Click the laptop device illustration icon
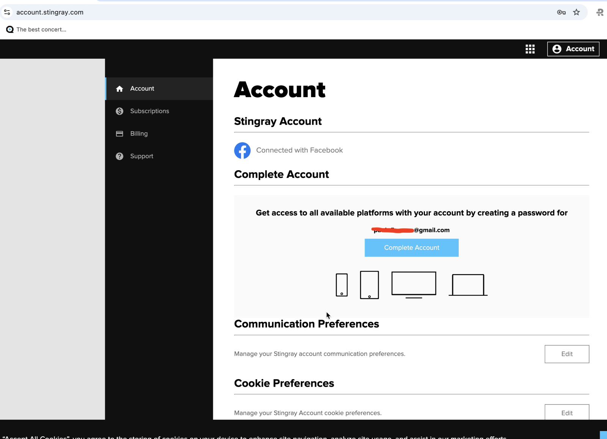This screenshot has width=607, height=439. (x=468, y=284)
